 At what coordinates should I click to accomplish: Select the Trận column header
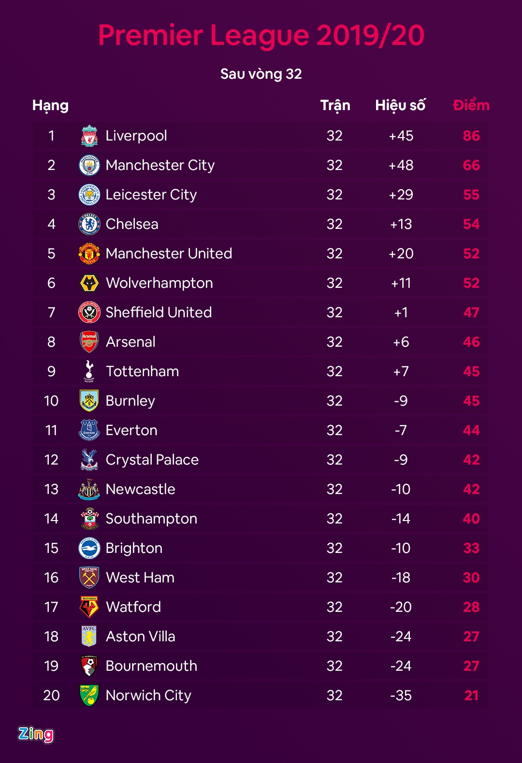[335, 105]
